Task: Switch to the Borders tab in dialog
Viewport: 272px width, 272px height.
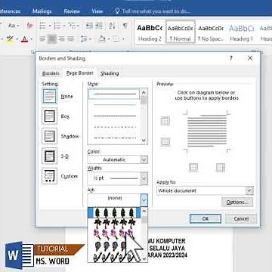Action: pos(51,73)
